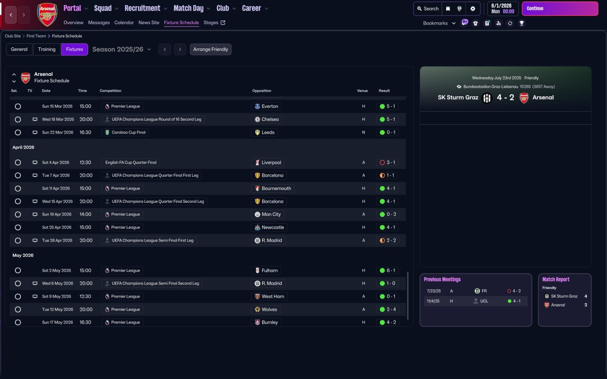Click the bookmark icon next to Search
This screenshot has height=379, width=607.
[x=448, y=9]
